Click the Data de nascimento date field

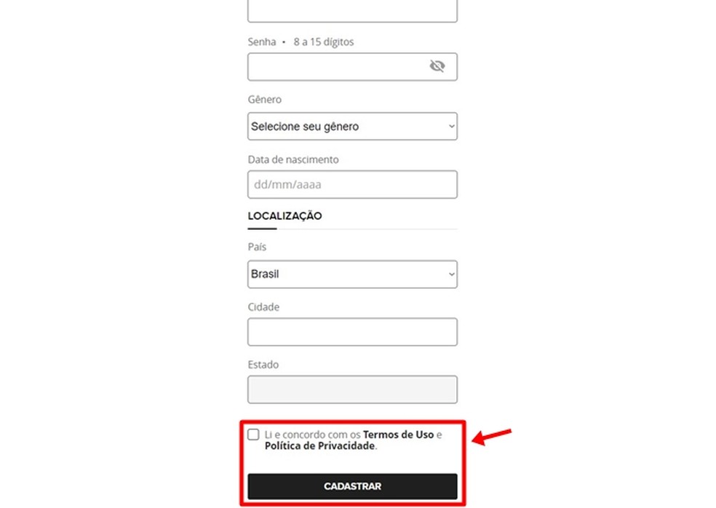click(352, 185)
